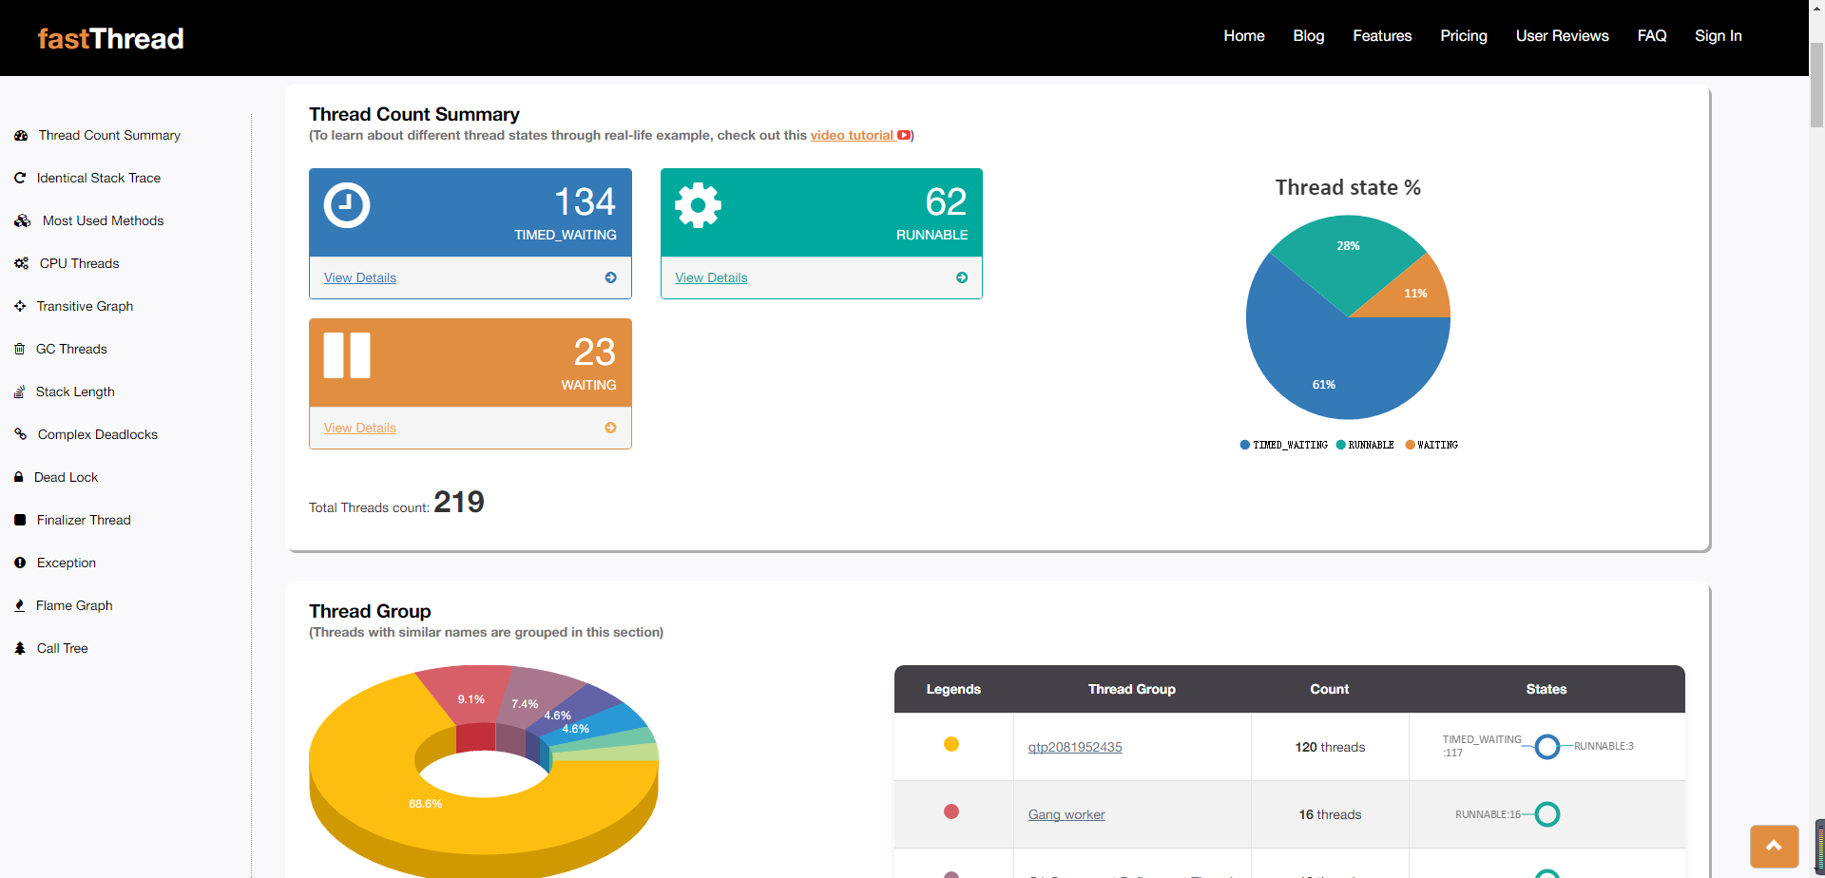
Task: Open Transitive Graph section
Action: [x=85, y=306]
